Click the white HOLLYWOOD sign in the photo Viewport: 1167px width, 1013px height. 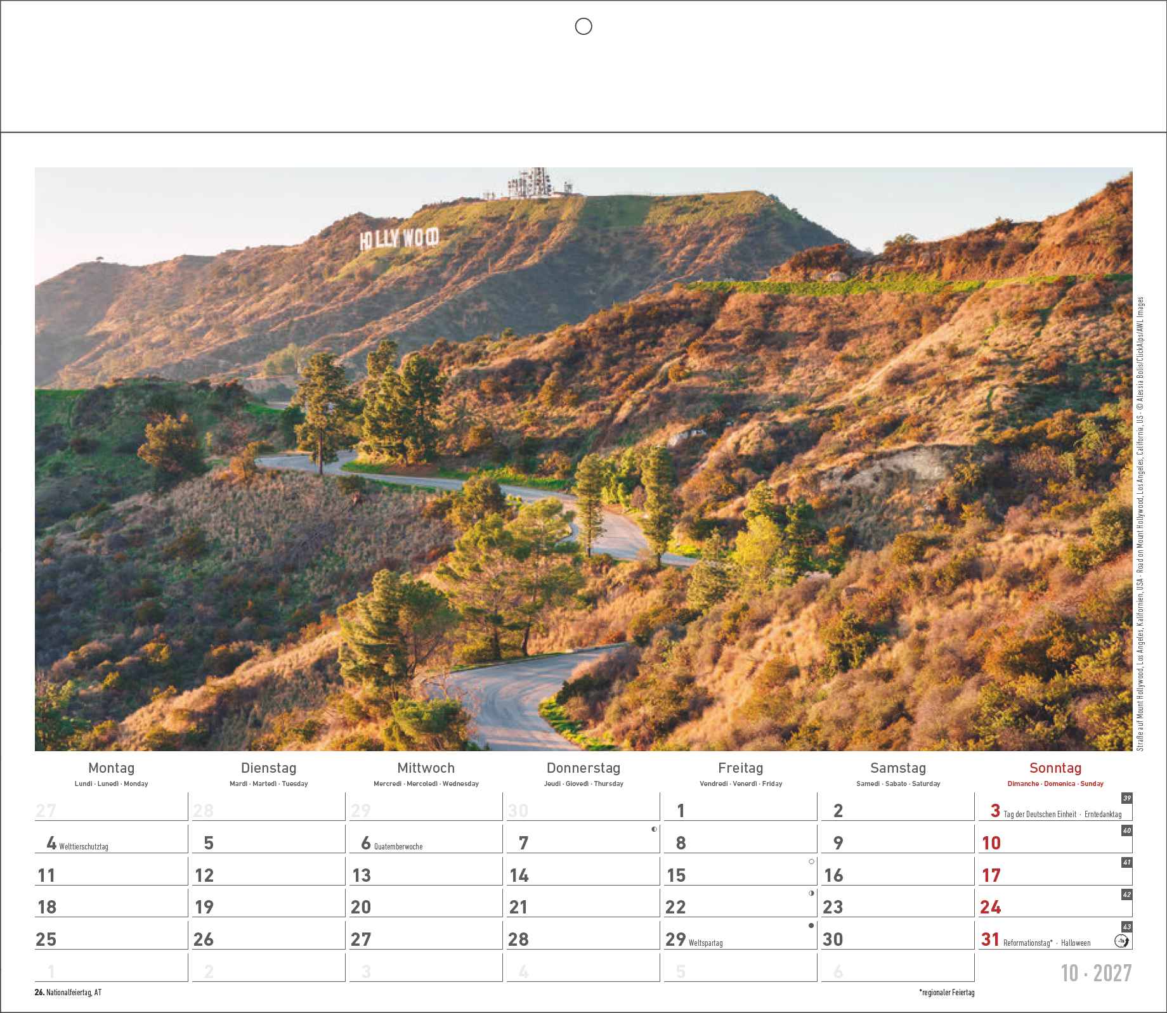click(x=399, y=239)
